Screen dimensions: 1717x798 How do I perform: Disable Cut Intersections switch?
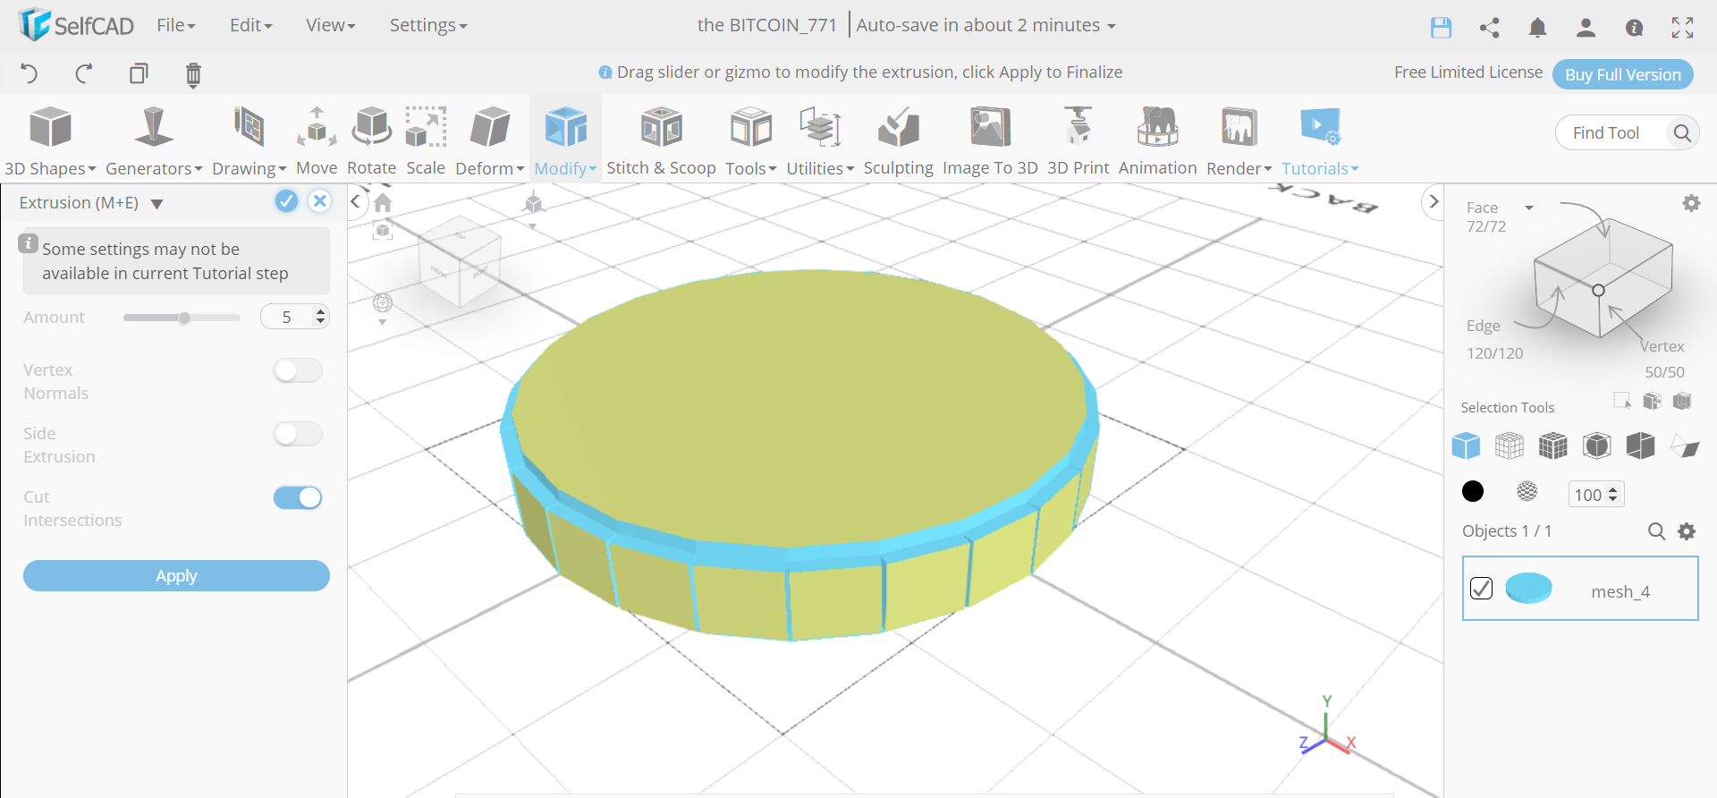click(298, 497)
